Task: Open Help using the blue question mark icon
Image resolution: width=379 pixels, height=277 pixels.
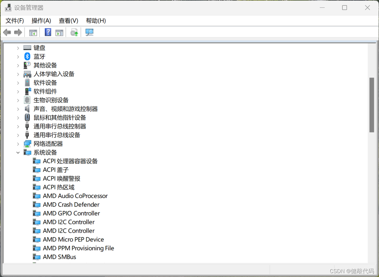Action: [x=48, y=32]
